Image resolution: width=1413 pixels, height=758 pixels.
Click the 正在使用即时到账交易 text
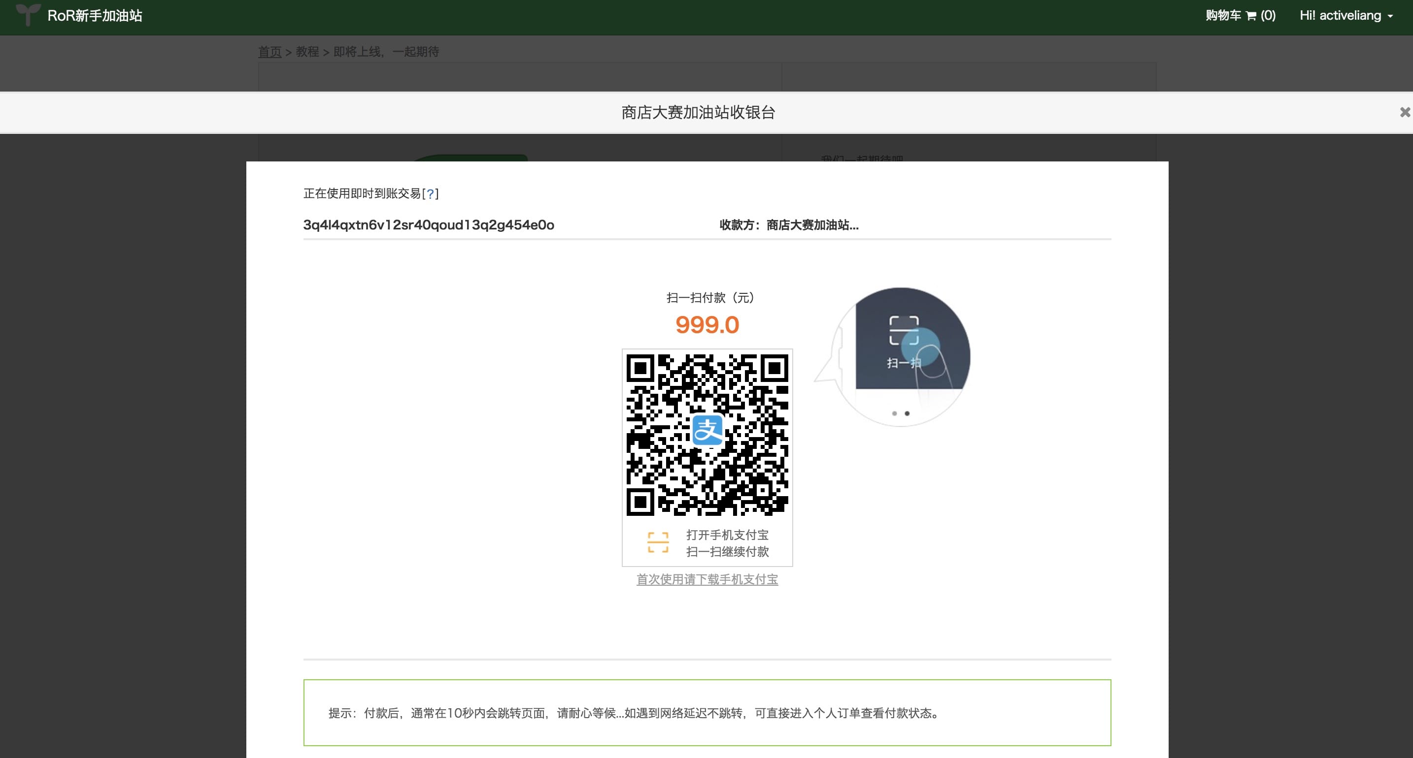click(x=362, y=193)
